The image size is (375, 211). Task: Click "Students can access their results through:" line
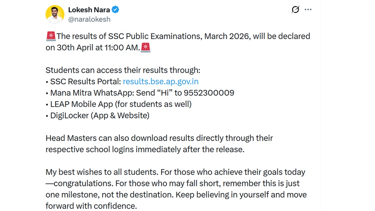point(123,70)
